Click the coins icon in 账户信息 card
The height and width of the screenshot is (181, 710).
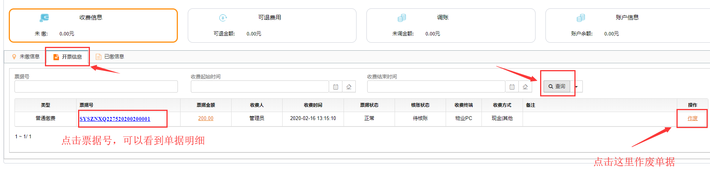pos(580,18)
